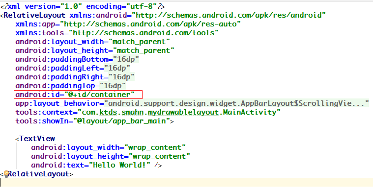Image resolution: width=373 pixels, height=192 pixels.
Task: Click the paddingBottom "16dp" value
Action: 126,59
